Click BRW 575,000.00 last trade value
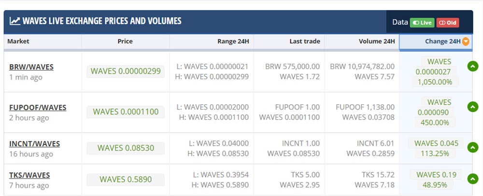Image resolution: width=483 pixels, height=196 pixels. 292,67
